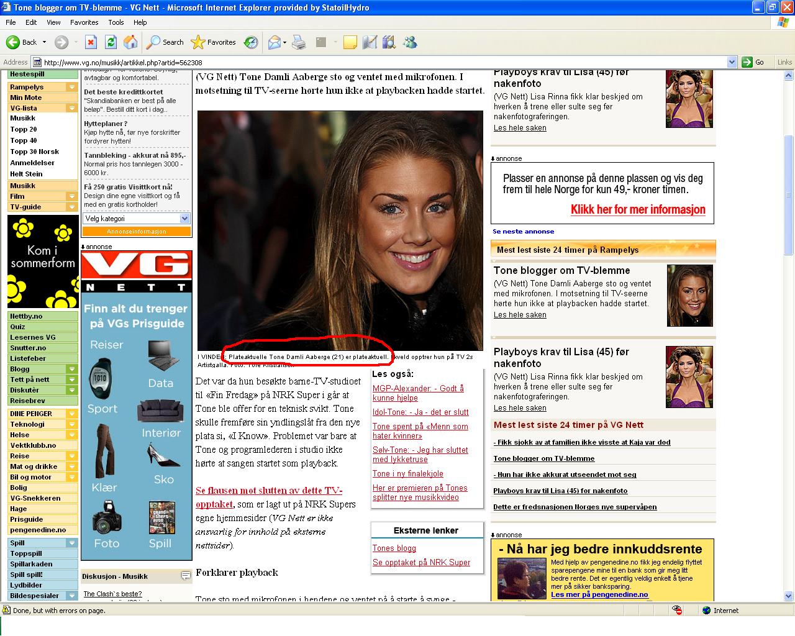Click the Links toolbar label

[784, 62]
